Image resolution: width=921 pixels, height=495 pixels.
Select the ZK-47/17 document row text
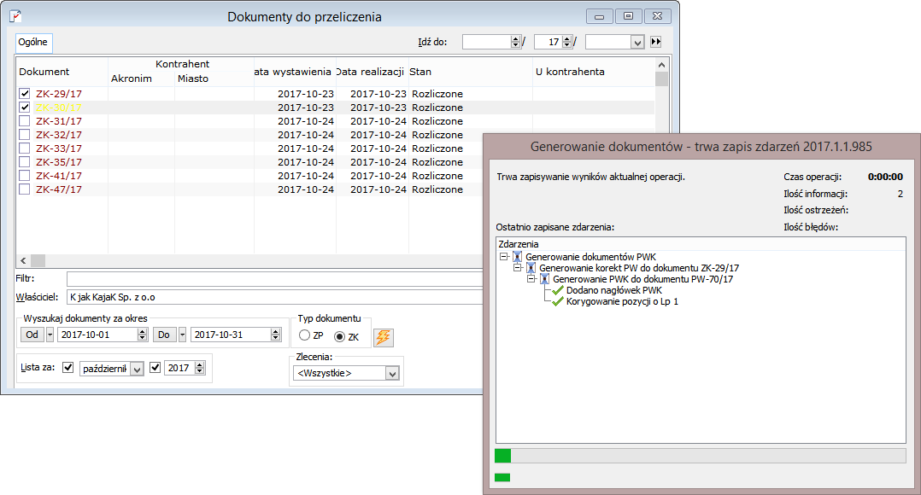point(59,189)
